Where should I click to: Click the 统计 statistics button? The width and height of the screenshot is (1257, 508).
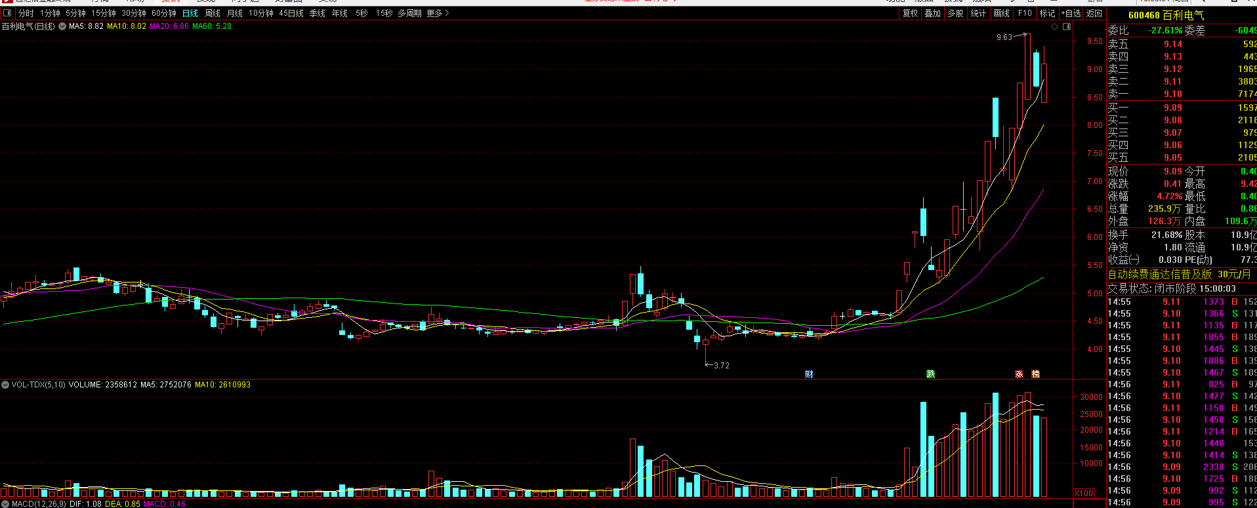(x=978, y=13)
